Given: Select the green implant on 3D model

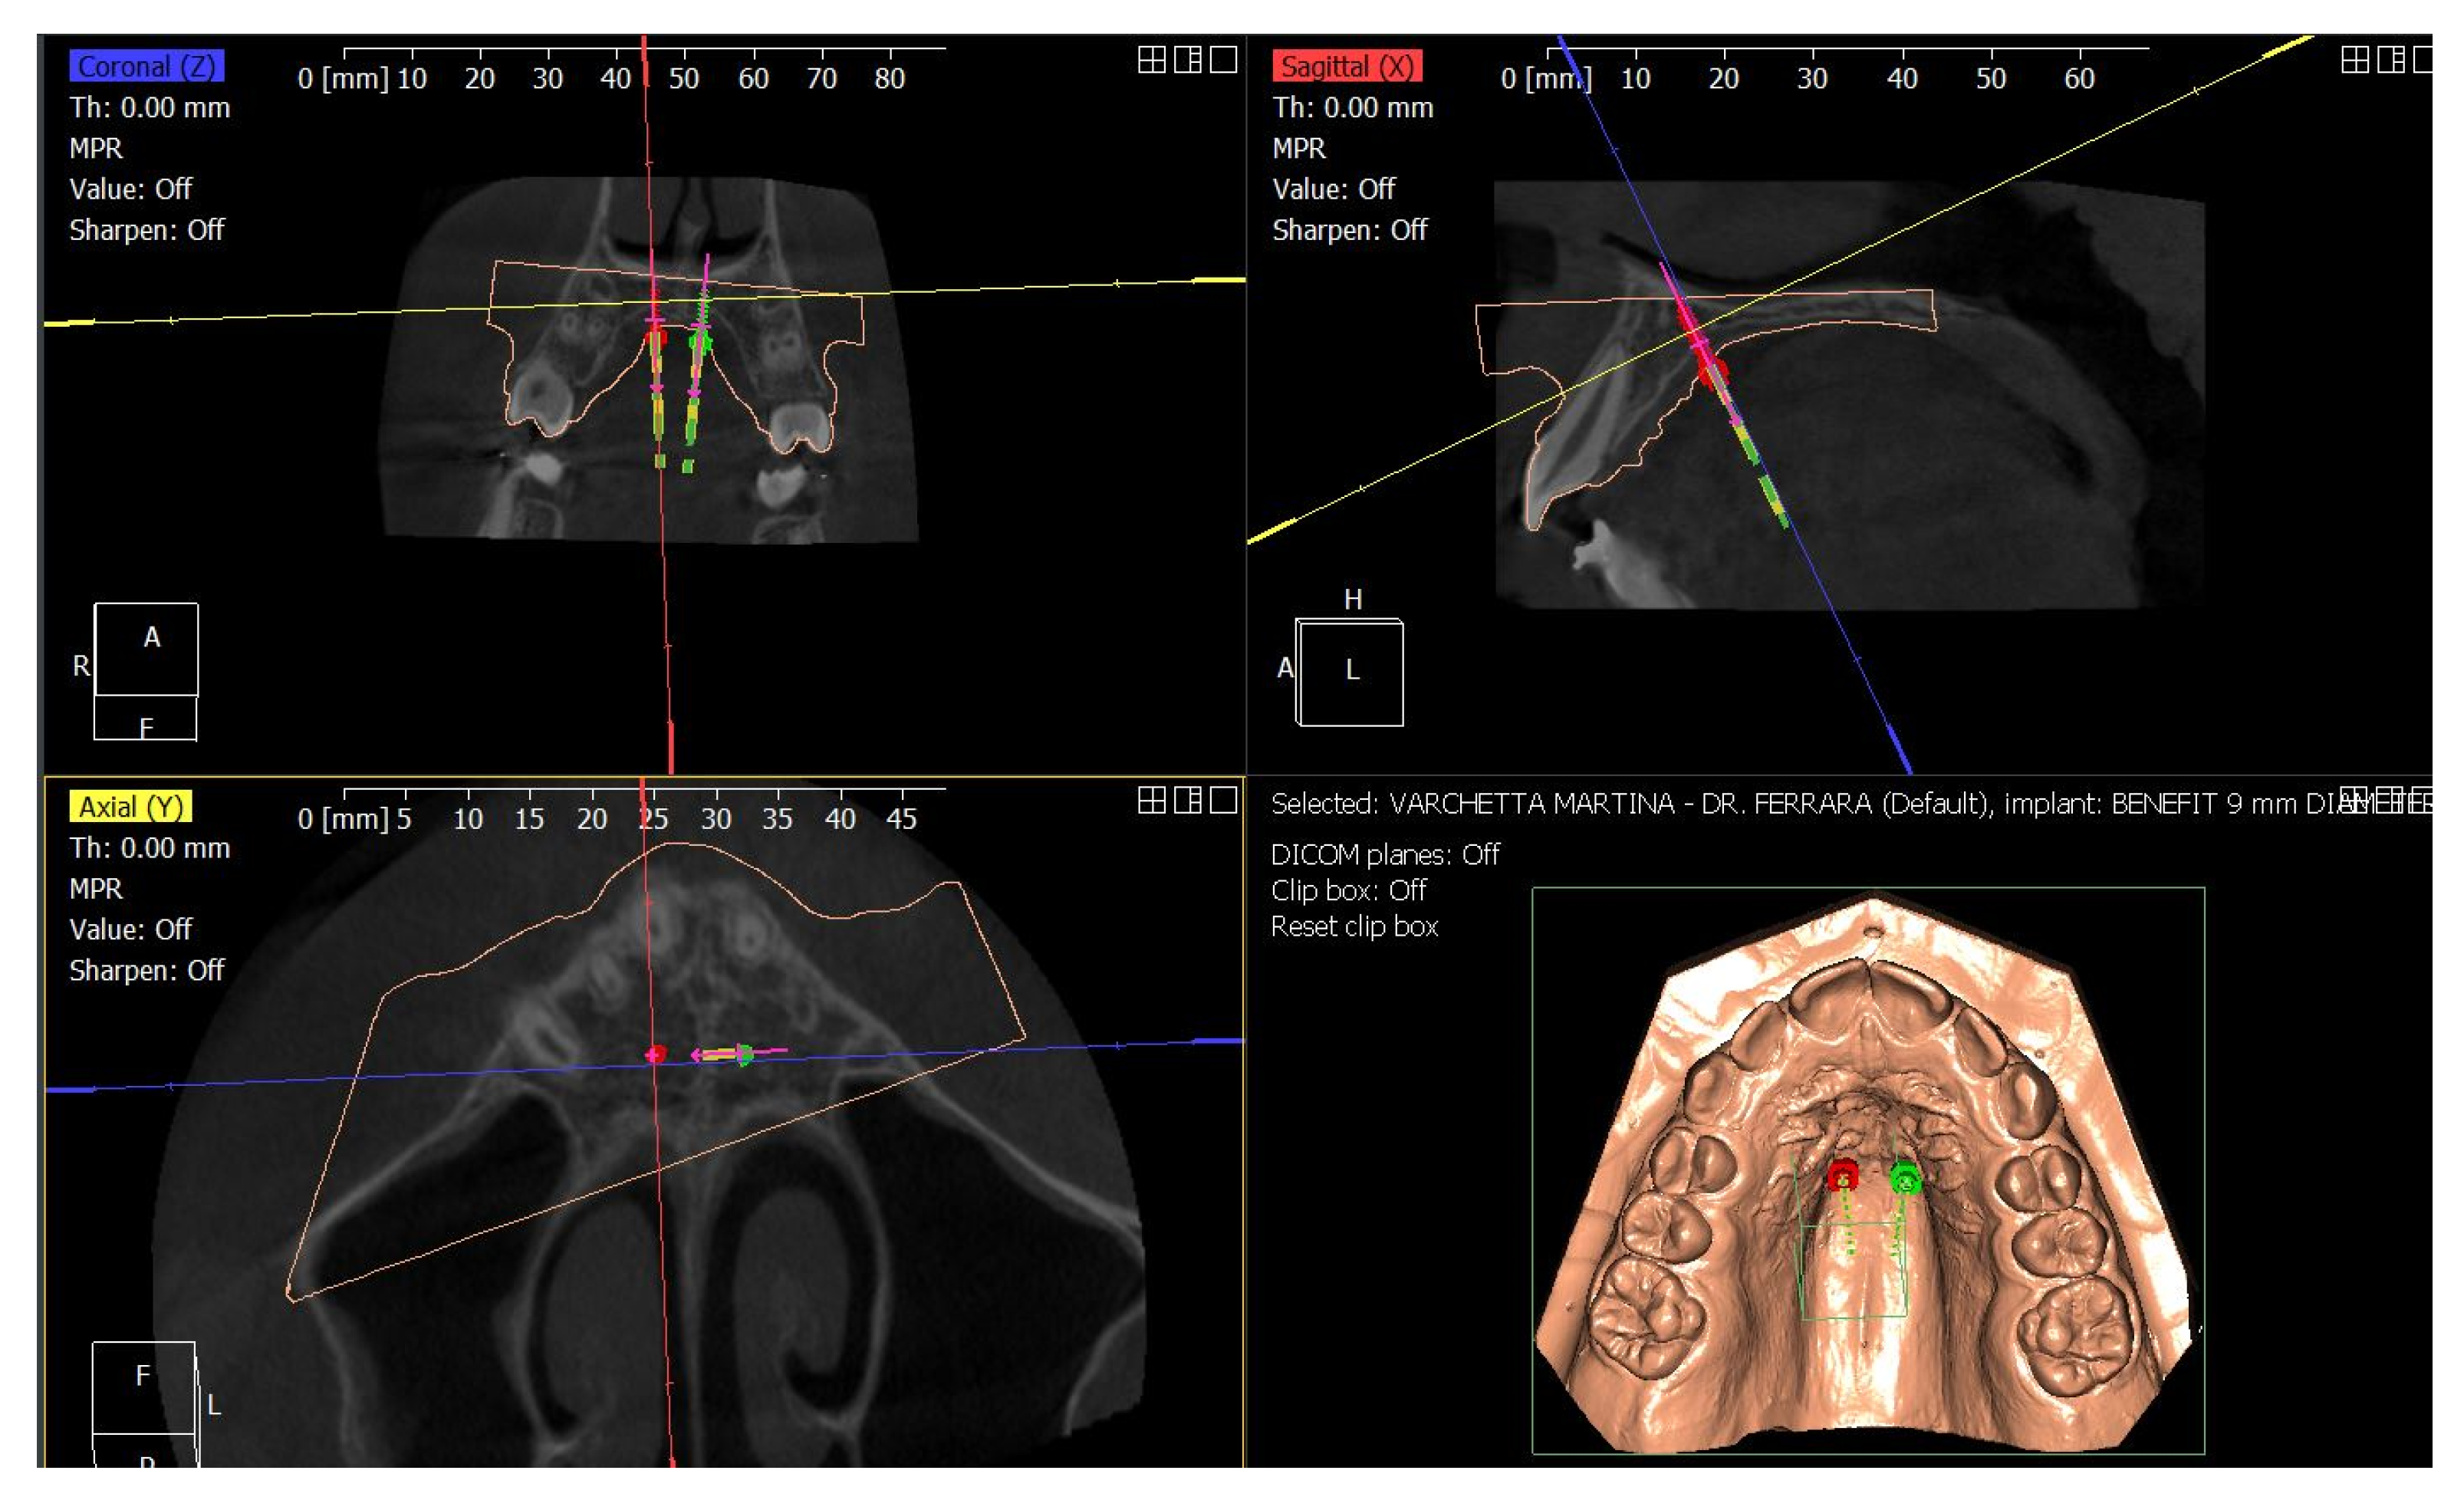Looking at the screenshot, I should 1906,1180.
